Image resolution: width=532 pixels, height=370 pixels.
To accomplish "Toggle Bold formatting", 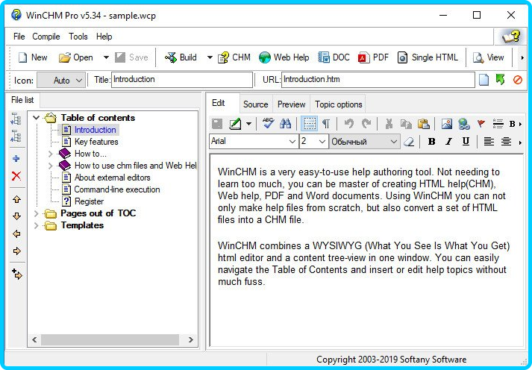I will (431, 142).
